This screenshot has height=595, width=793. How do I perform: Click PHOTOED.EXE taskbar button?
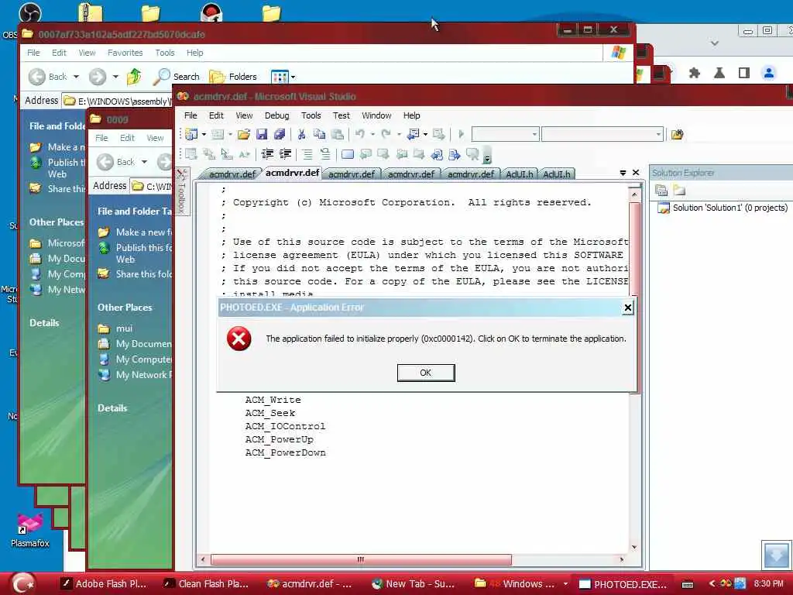click(x=623, y=584)
